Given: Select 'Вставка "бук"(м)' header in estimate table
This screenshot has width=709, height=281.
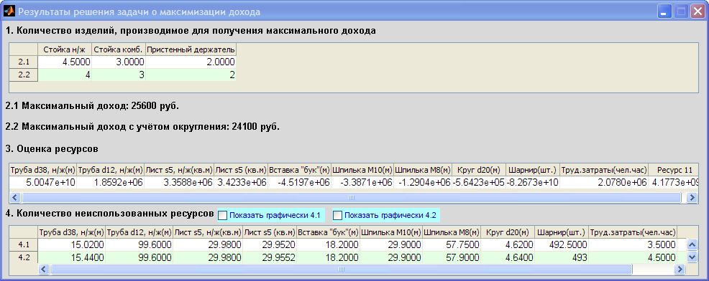Looking at the screenshot, I should point(299,170).
